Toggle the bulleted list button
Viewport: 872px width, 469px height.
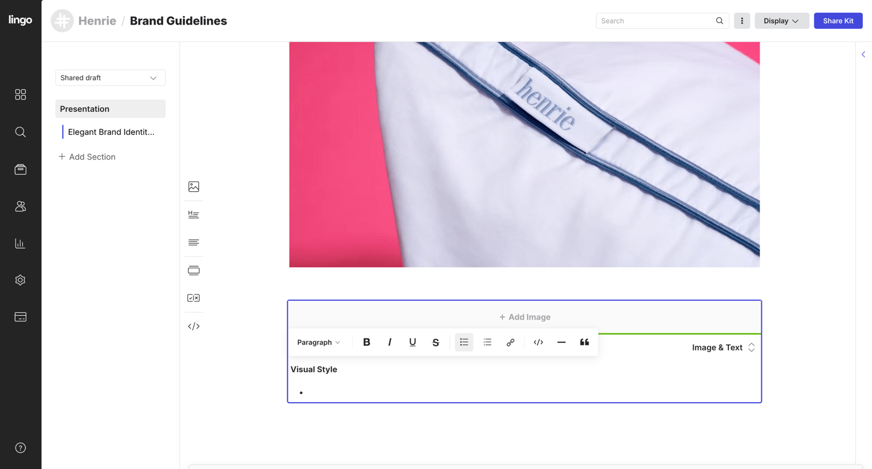click(464, 342)
